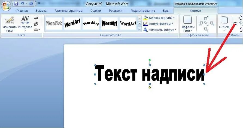Open the Контур фигуры dropdown arrow
Screen dimensions: 243x128
click(172, 24)
